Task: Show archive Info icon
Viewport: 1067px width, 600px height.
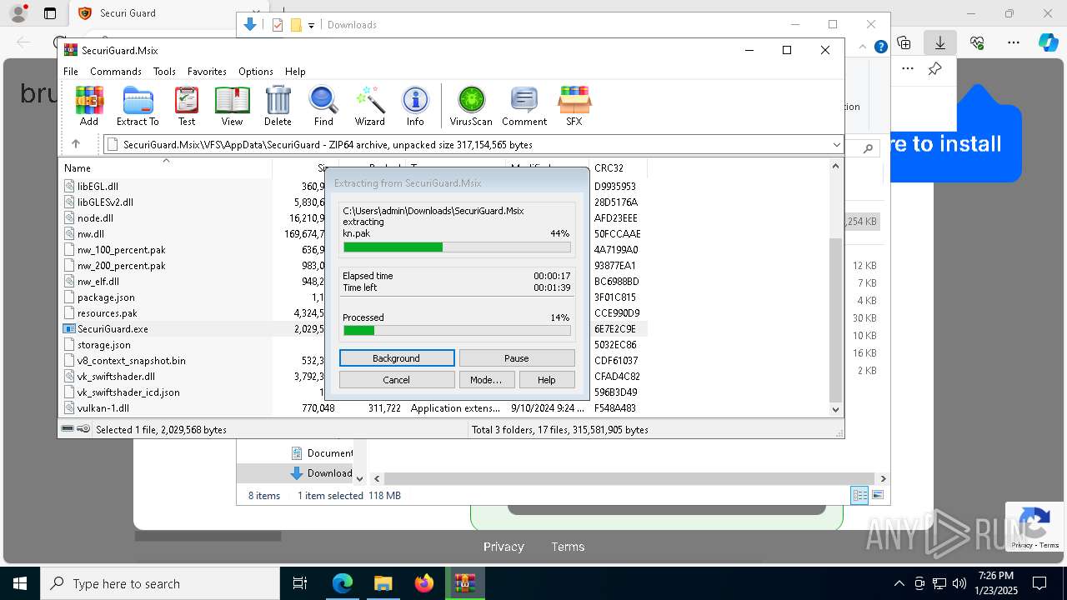Action: click(415, 106)
